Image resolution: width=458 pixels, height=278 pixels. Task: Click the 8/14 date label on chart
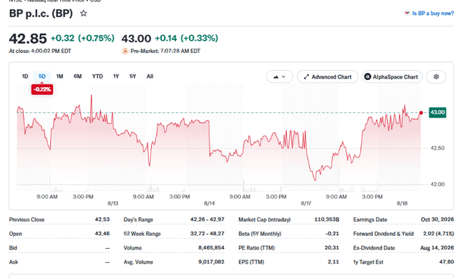[x=209, y=204]
